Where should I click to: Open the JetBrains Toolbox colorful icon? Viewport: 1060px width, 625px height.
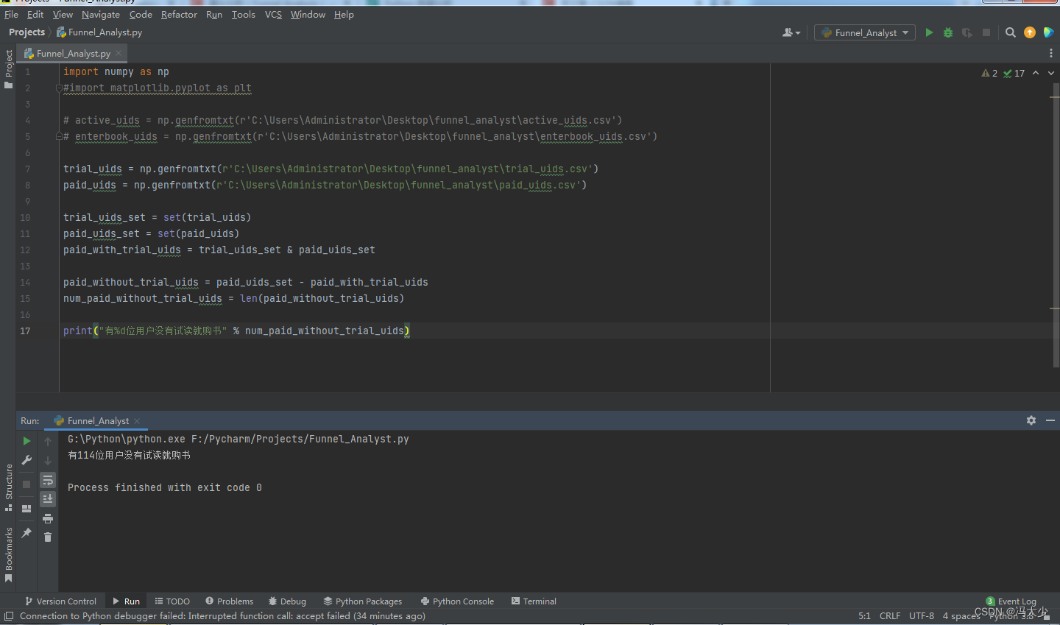coord(1049,32)
